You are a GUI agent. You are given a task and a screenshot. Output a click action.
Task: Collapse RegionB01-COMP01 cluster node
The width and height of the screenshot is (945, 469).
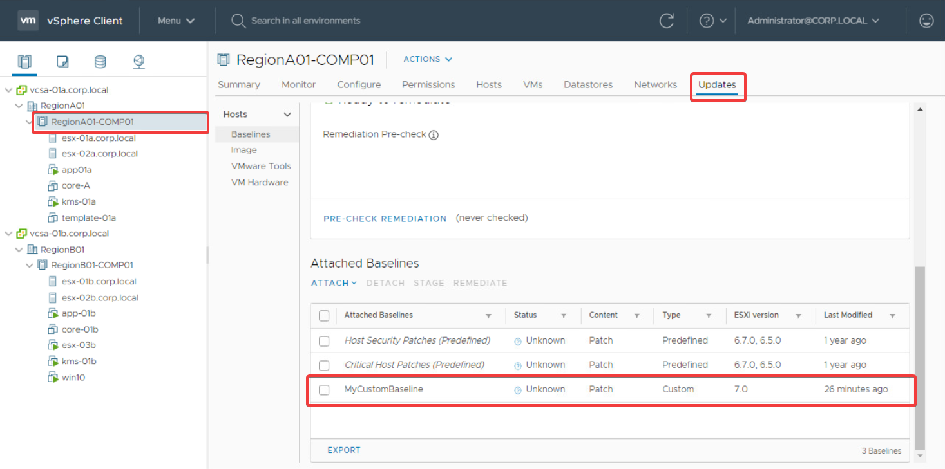click(x=30, y=265)
